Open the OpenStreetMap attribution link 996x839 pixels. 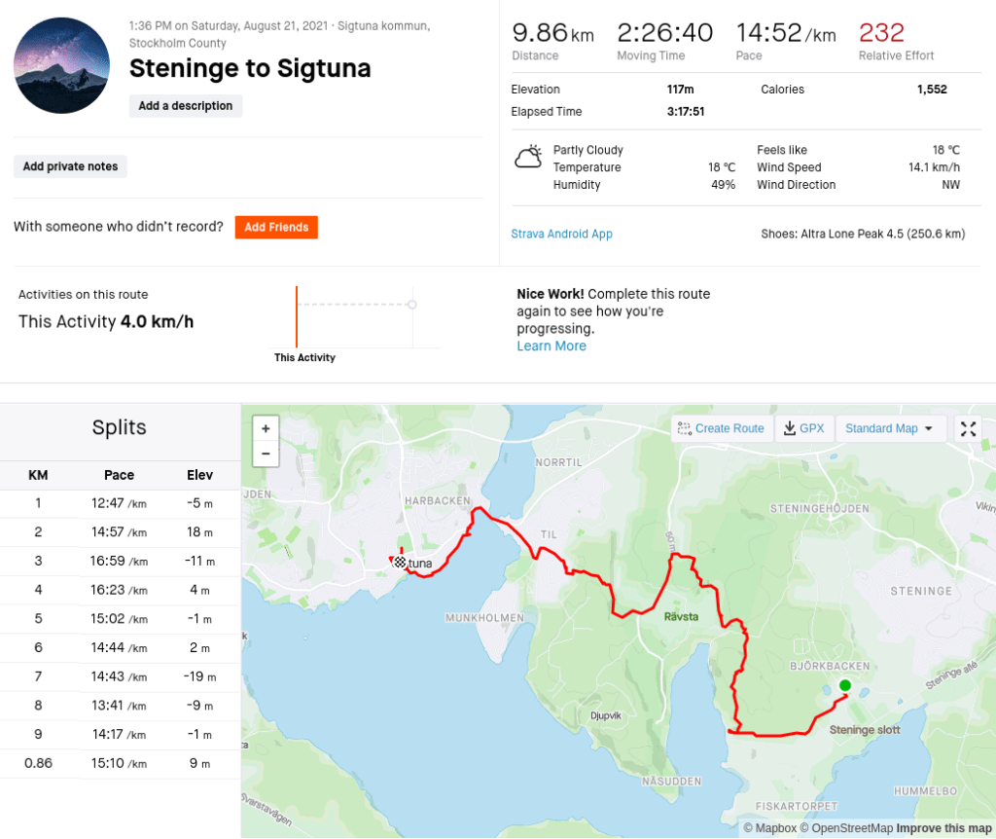[846, 828]
